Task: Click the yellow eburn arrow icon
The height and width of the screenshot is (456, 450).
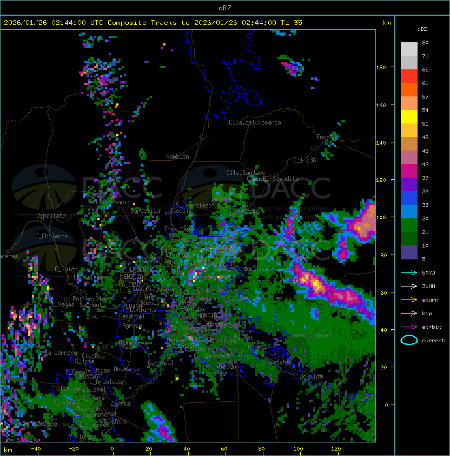Action: [x=409, y=300]
